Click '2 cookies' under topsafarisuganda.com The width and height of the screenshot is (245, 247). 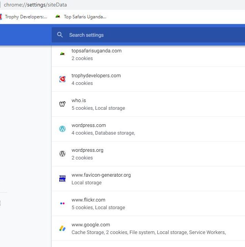click(x=82, y=58)
